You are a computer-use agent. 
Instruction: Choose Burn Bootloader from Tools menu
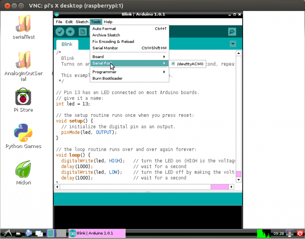(129, 78)
